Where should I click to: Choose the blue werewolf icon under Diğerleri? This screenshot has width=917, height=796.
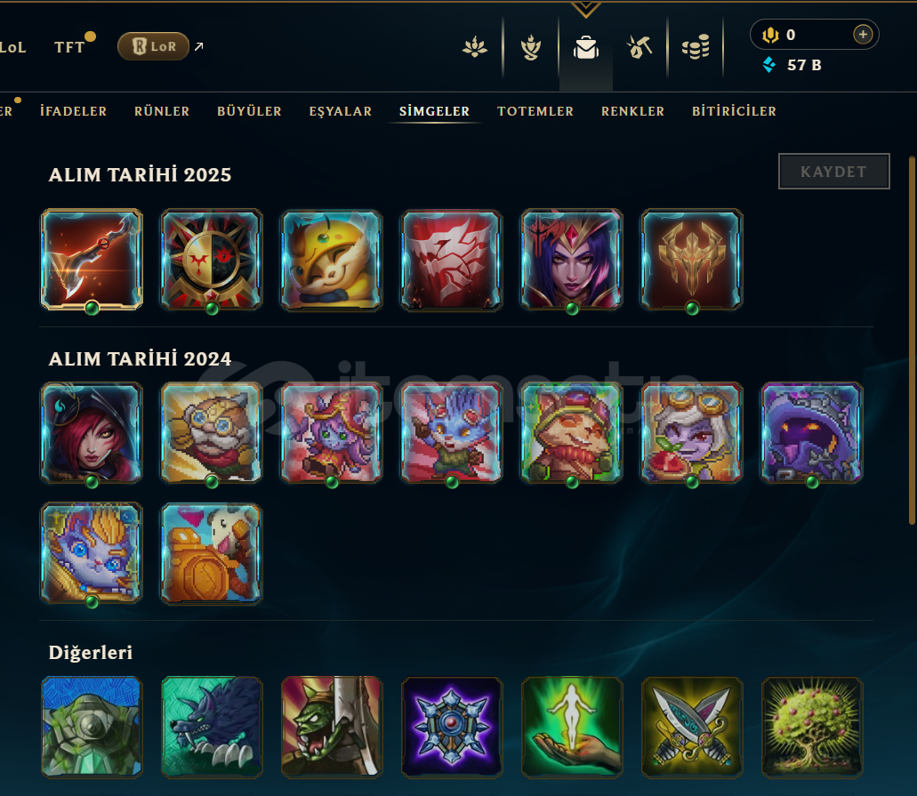click(x=212, y=727)
